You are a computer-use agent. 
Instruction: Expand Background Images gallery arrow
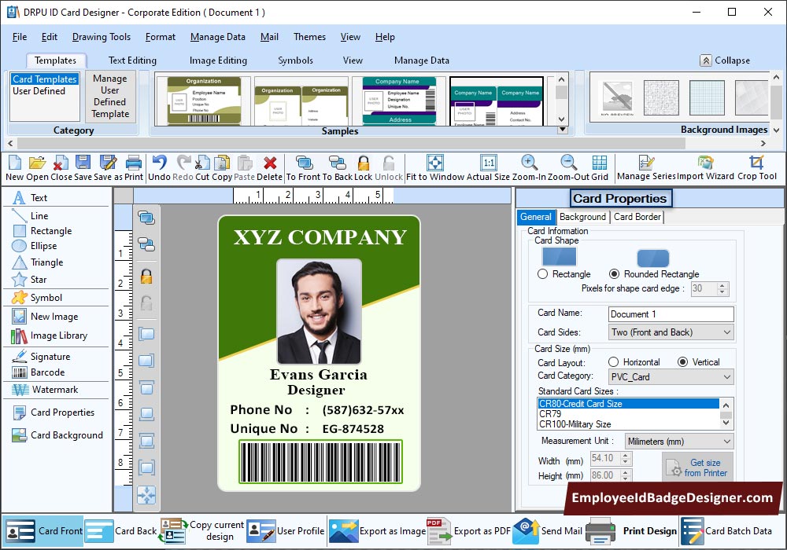(776, 130)
